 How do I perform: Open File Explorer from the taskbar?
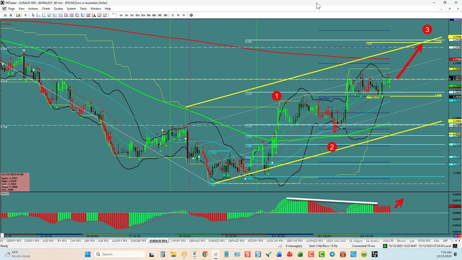pos(173,254)
